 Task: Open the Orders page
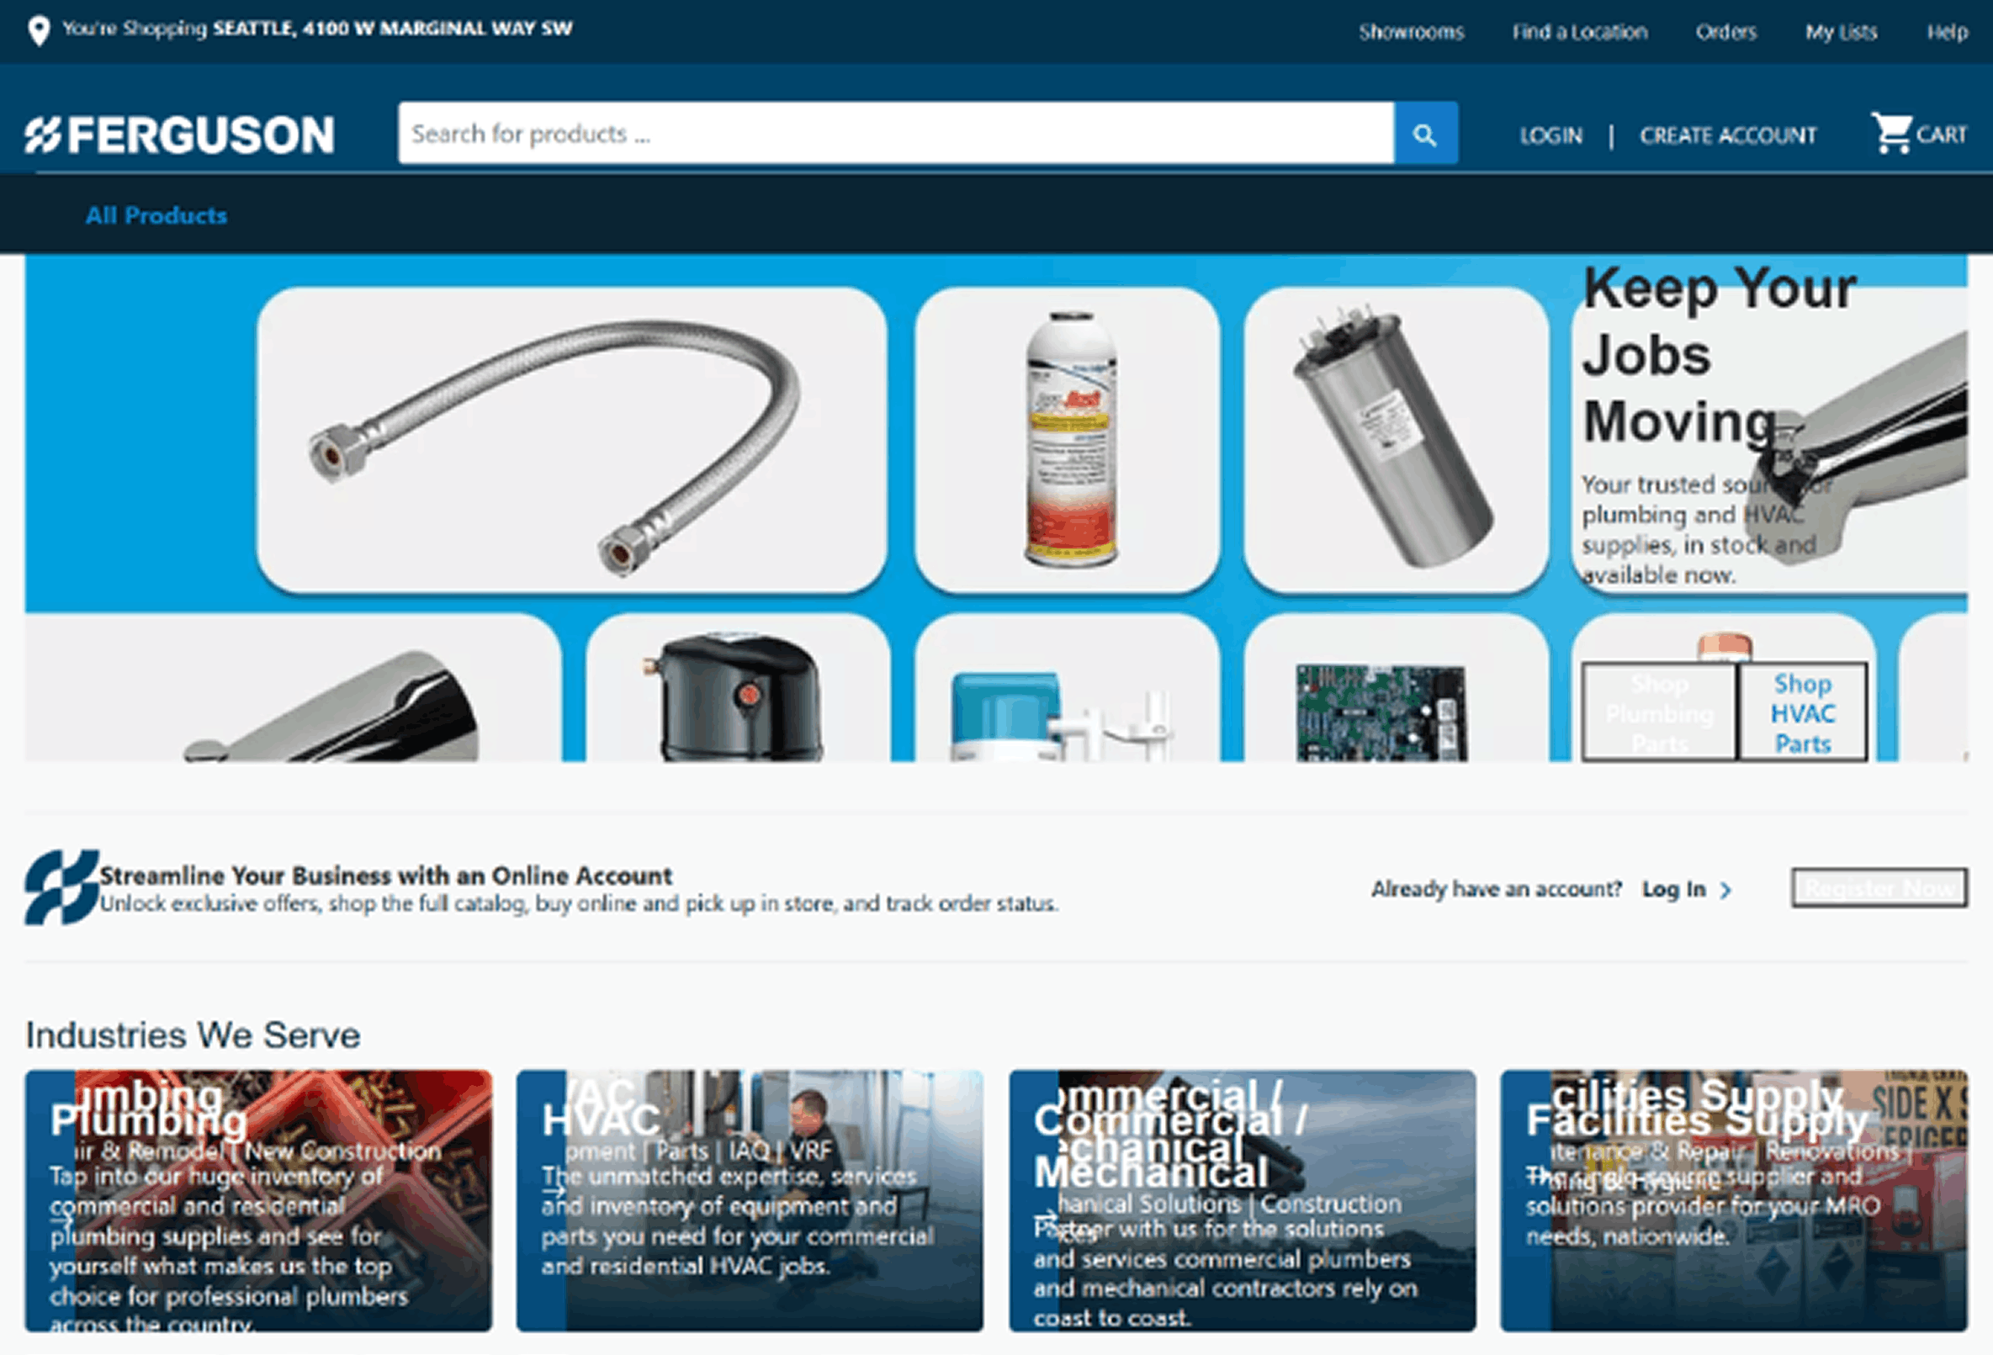[1726, 32]
